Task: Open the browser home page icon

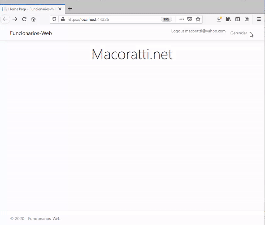Action: point(33,19)
